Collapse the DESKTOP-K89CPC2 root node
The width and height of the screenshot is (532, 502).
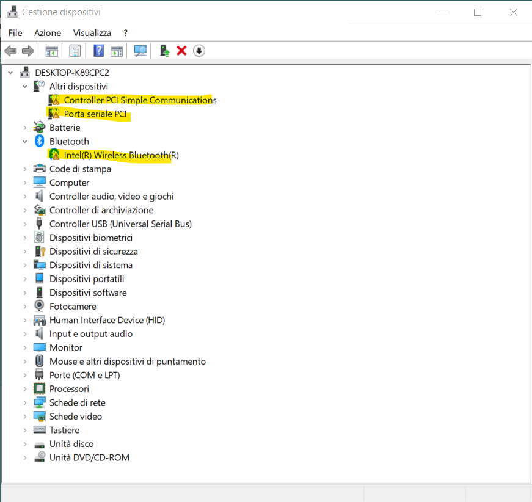(x=10, y=73)
